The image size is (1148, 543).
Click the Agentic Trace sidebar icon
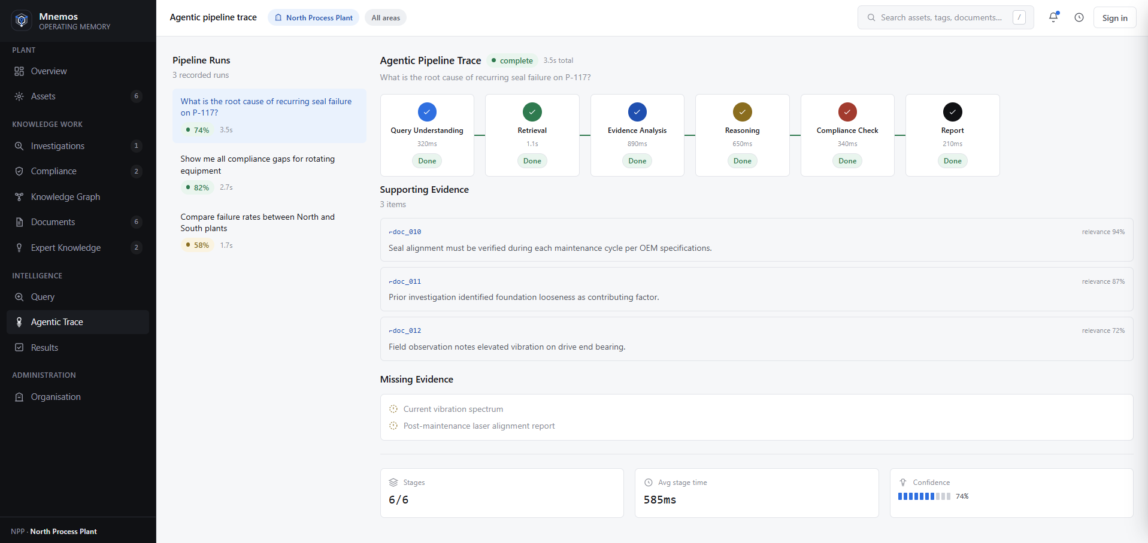click(x=19, y=322)
